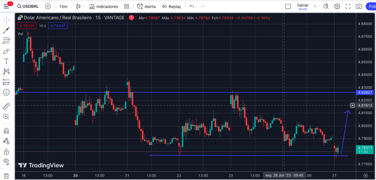Open the emoji icons tool
376x180 pixels.
(x=6, y=92)
